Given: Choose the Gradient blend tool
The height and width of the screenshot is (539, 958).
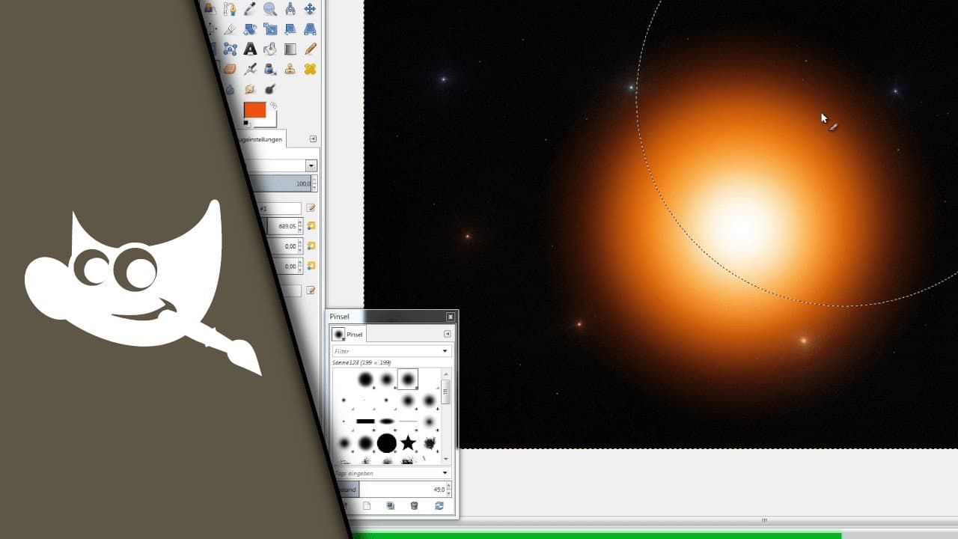Looking at the screenshot, I should (291, 49).
